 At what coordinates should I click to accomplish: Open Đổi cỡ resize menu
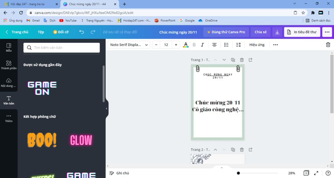click(61, 32)
